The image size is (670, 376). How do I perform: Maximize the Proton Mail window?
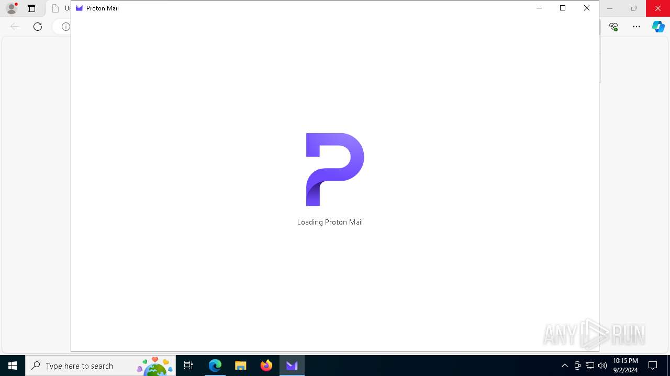pos(563,8)
